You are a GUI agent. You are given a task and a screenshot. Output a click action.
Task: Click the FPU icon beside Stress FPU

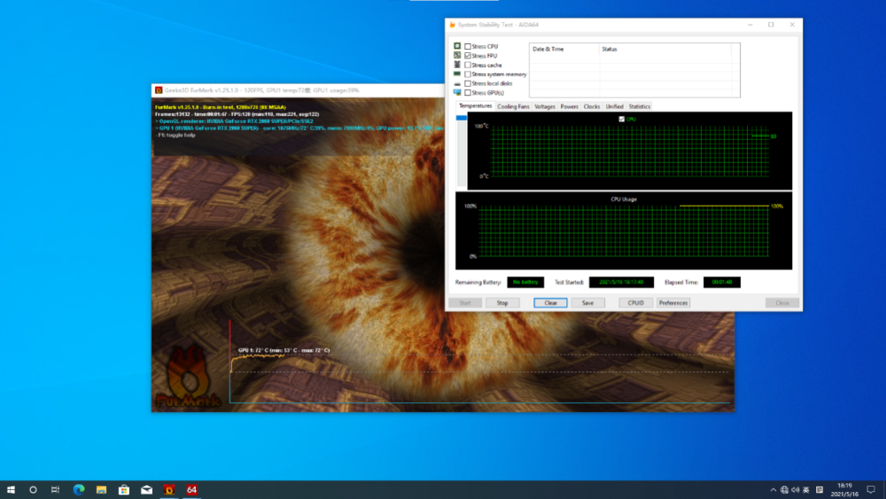457,55
